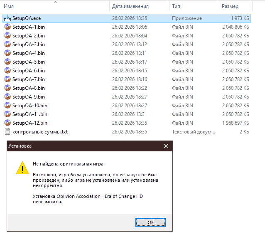The image size is (265, 237).
Task: Click the size of SetupOA-6.bin row
Action: point(236,71)
